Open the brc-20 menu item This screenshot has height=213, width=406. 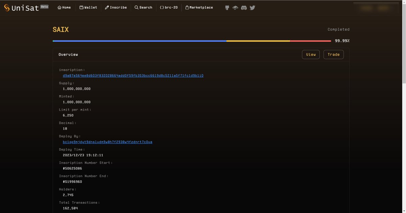pos(169,7)
